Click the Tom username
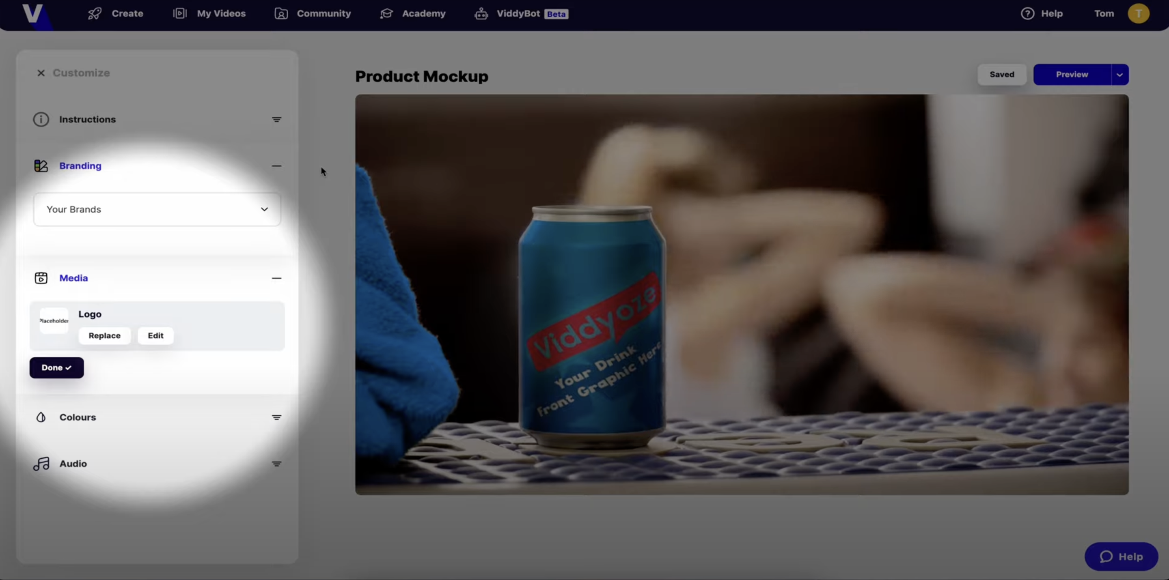Viewport: 1169px width, 580px height. 1104,14
